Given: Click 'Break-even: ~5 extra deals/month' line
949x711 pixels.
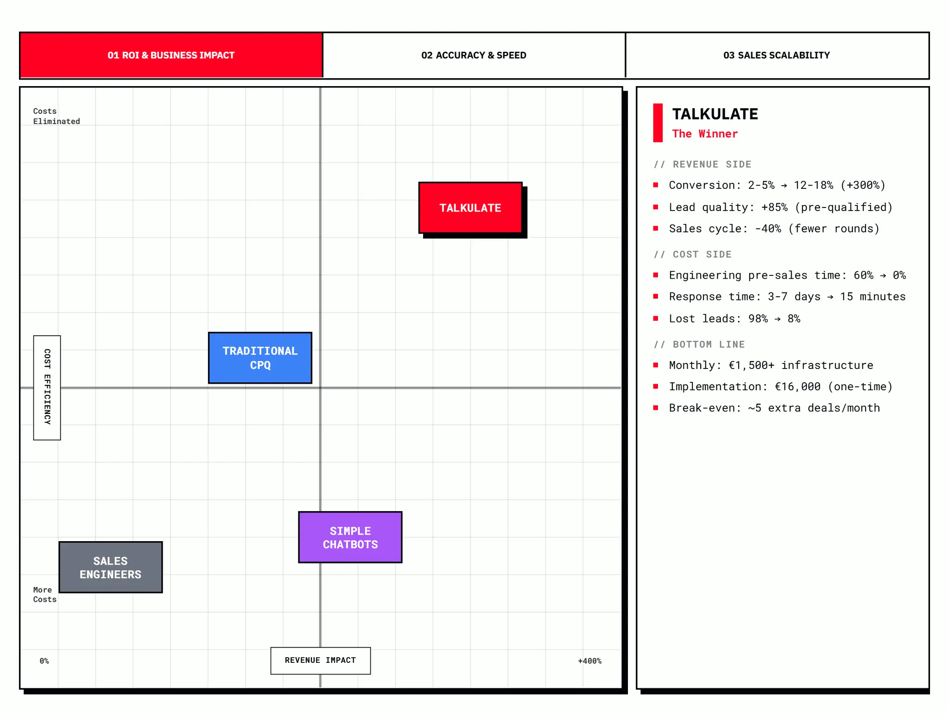Looking at the screenshot, I should pos(774,408).
